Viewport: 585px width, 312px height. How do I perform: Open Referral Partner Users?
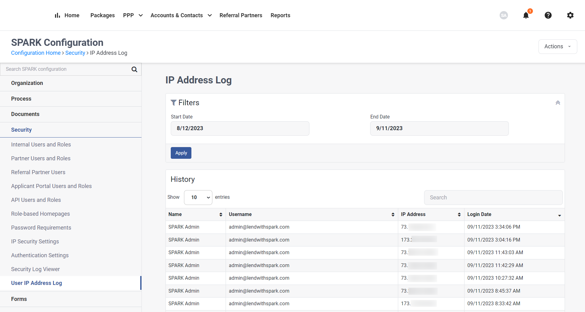pyautogui.click(x=38, y=172)
